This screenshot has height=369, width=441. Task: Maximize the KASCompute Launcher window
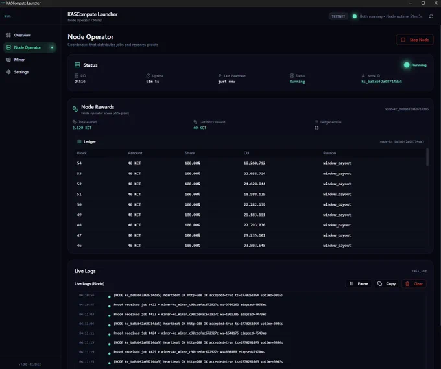pos(423,3)
